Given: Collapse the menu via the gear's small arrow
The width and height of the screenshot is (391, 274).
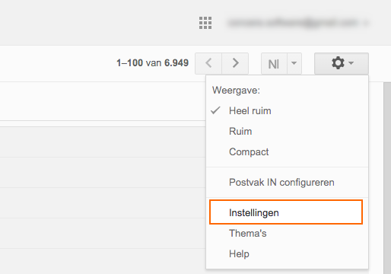Looking at the screenshot, I should pos(351,63).
